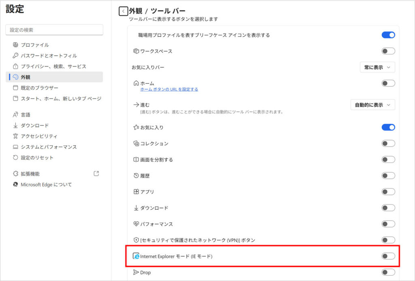This screenshot has width=415, height=281.
Task: Click the ホーム ボタンの URL を設定する link
Action: click(169, 89)
